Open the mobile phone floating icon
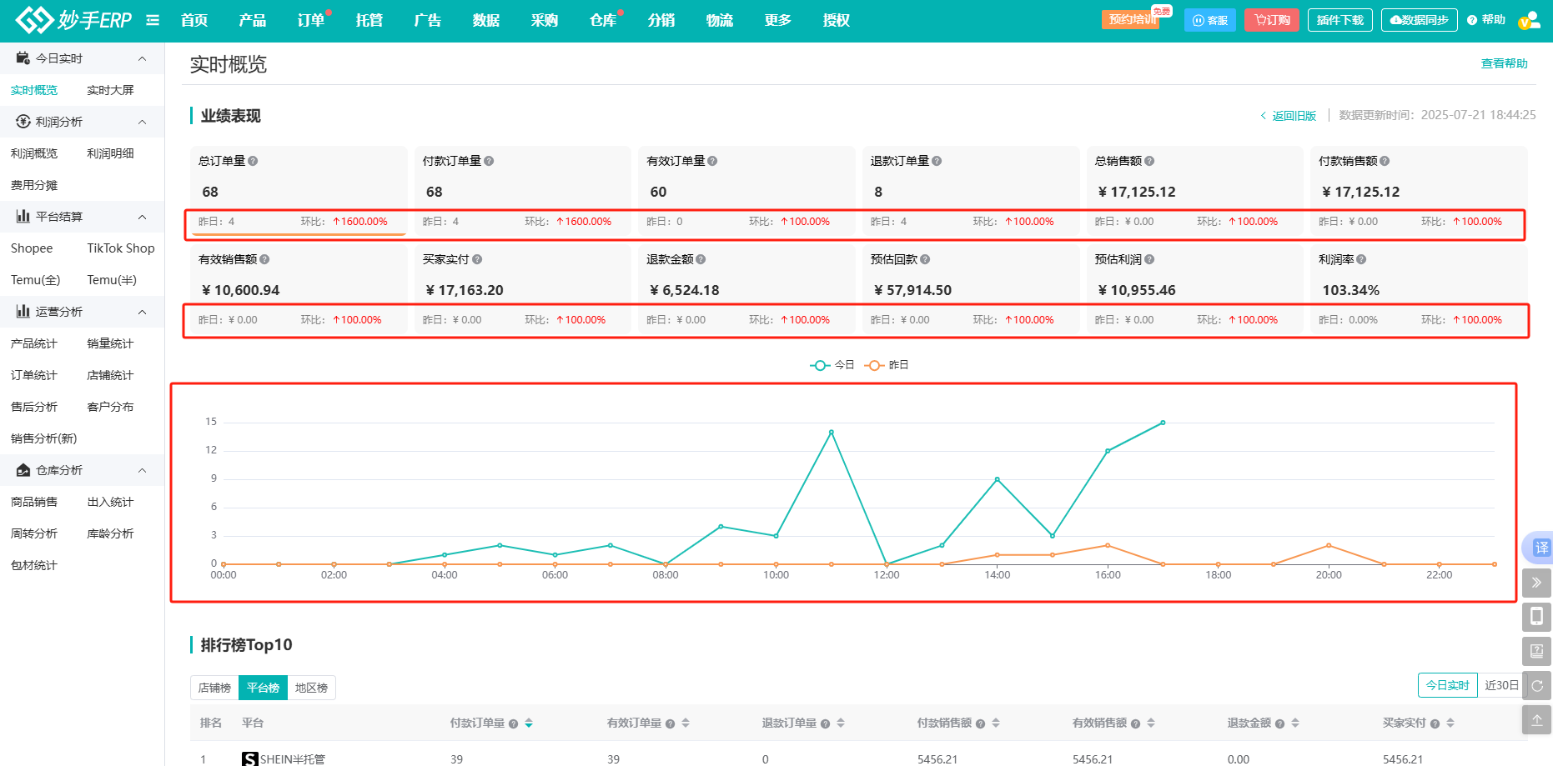Screen dimensions: 1553x766 (x=1536, y=617)
